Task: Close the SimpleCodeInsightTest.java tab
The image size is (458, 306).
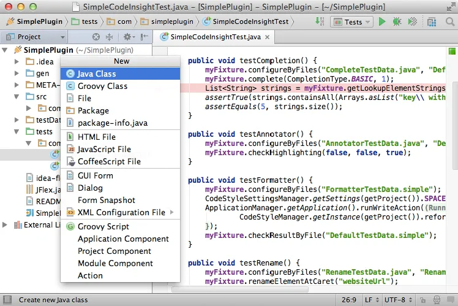Action: [267, 37]
